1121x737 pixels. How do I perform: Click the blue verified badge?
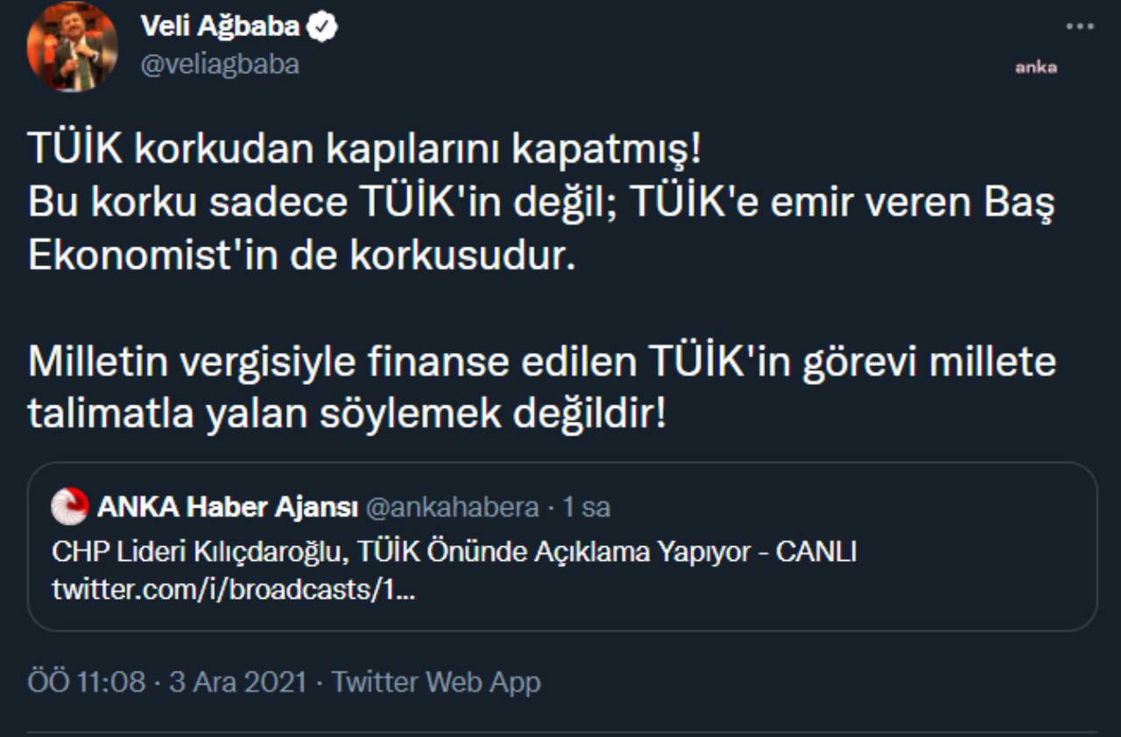(324, 28)
